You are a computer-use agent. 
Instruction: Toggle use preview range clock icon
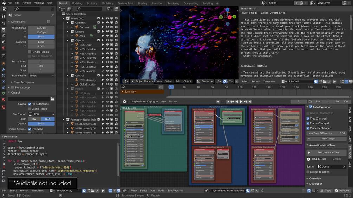pos(310,102)
